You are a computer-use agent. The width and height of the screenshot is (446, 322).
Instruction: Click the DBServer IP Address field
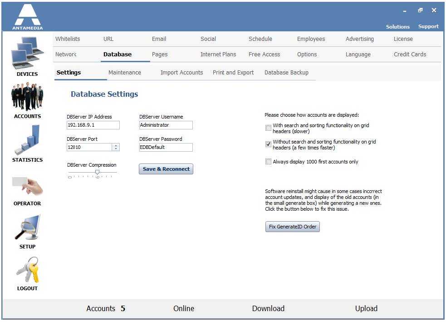(x=93, y=125)
